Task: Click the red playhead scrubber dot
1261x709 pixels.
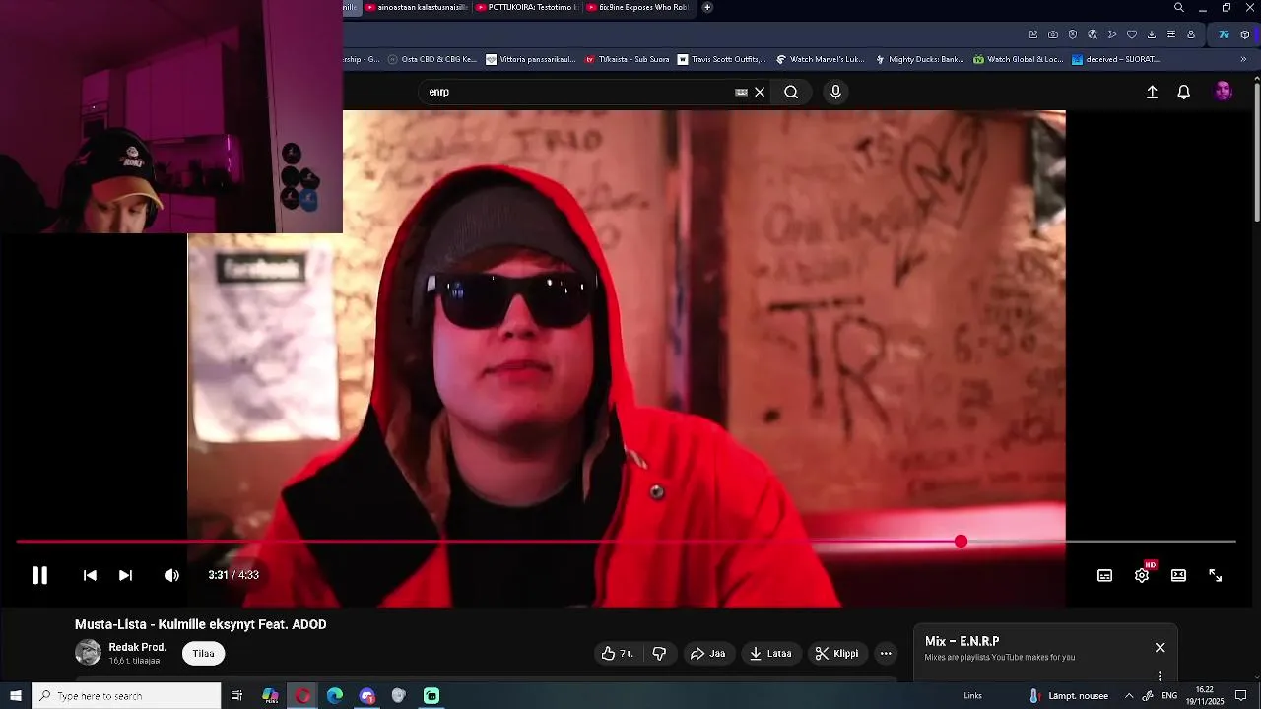Action: 961,542
